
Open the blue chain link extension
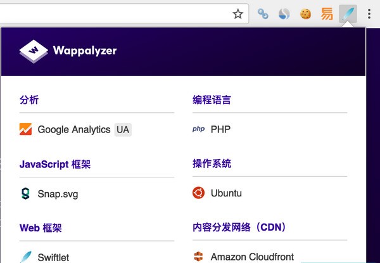263,14
